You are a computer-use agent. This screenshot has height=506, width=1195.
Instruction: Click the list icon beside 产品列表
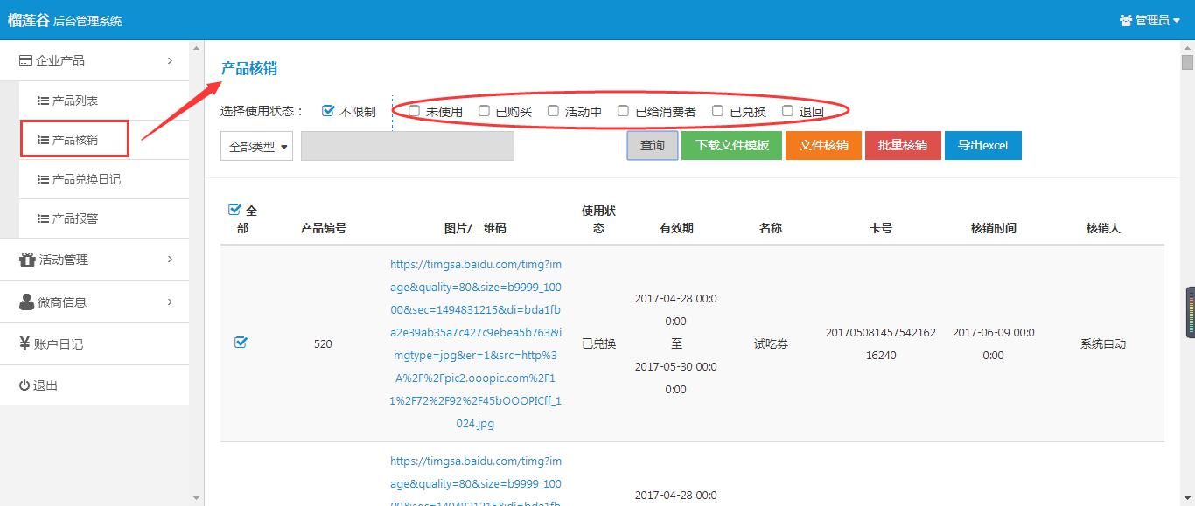(x=43, y=101)
